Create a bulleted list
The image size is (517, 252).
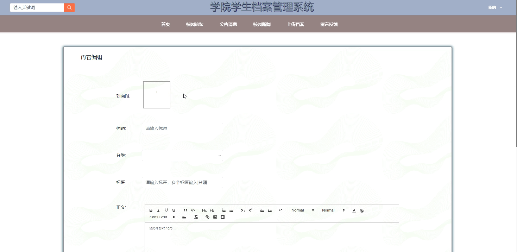tap(231, 210)
